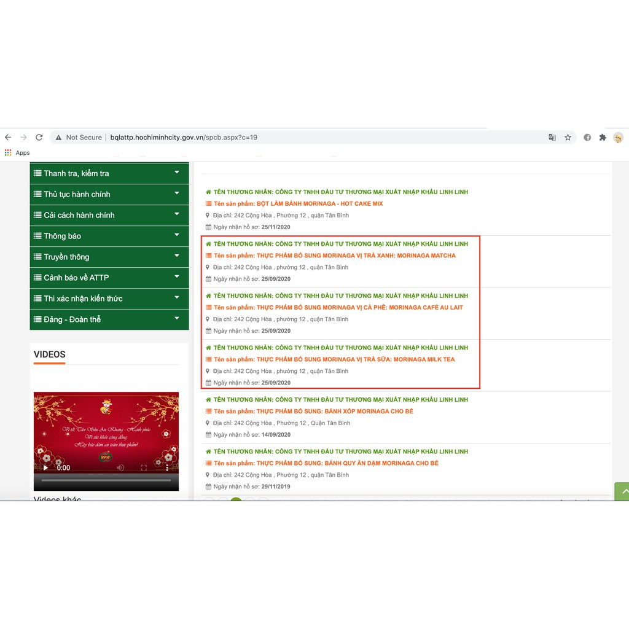Open the video more-options three dots
The width and height of the screenshot is (629, 629).
[x=167, y=467]
